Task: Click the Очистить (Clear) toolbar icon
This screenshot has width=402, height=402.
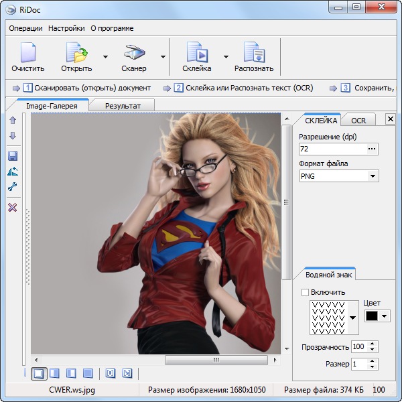Action: pos(27,54)
